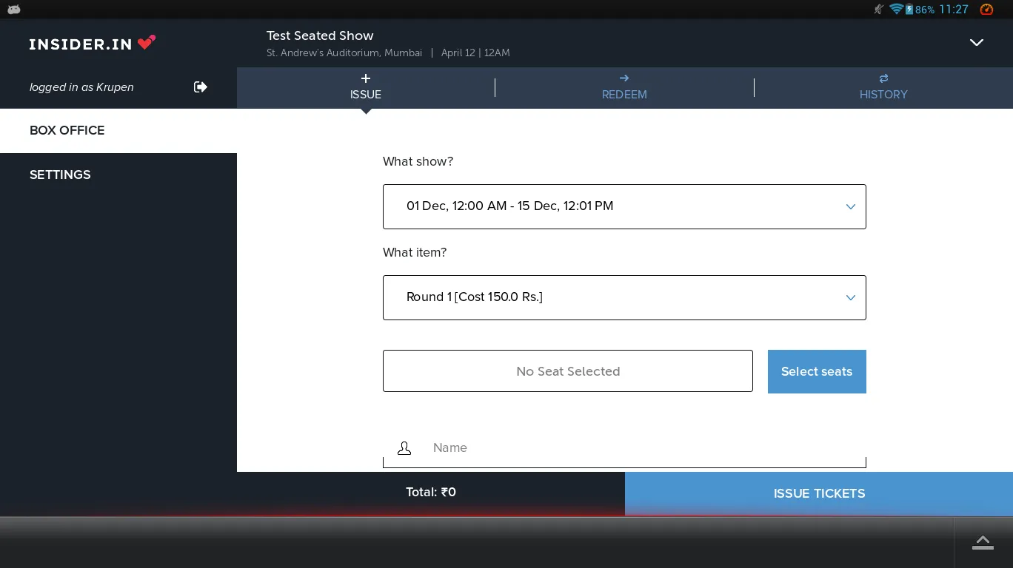
Task: Click into the Name input field
Action: tap(637, 448)
